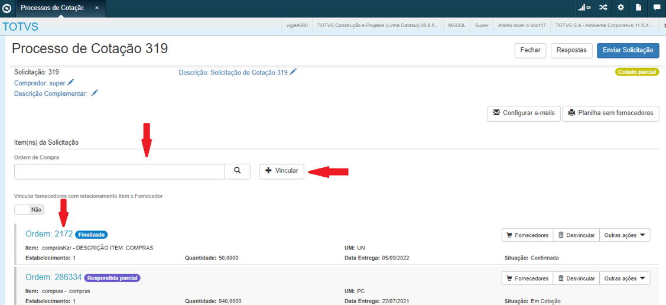
Task: Click the vigia4080 entry in info bar
Action: [297, 25]
